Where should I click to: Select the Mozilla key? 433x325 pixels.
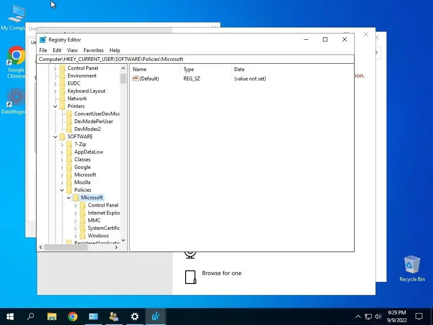click(x=82, y=182)
